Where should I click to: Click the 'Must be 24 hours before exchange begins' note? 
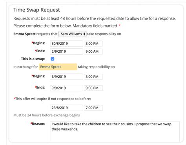point(47,115)
